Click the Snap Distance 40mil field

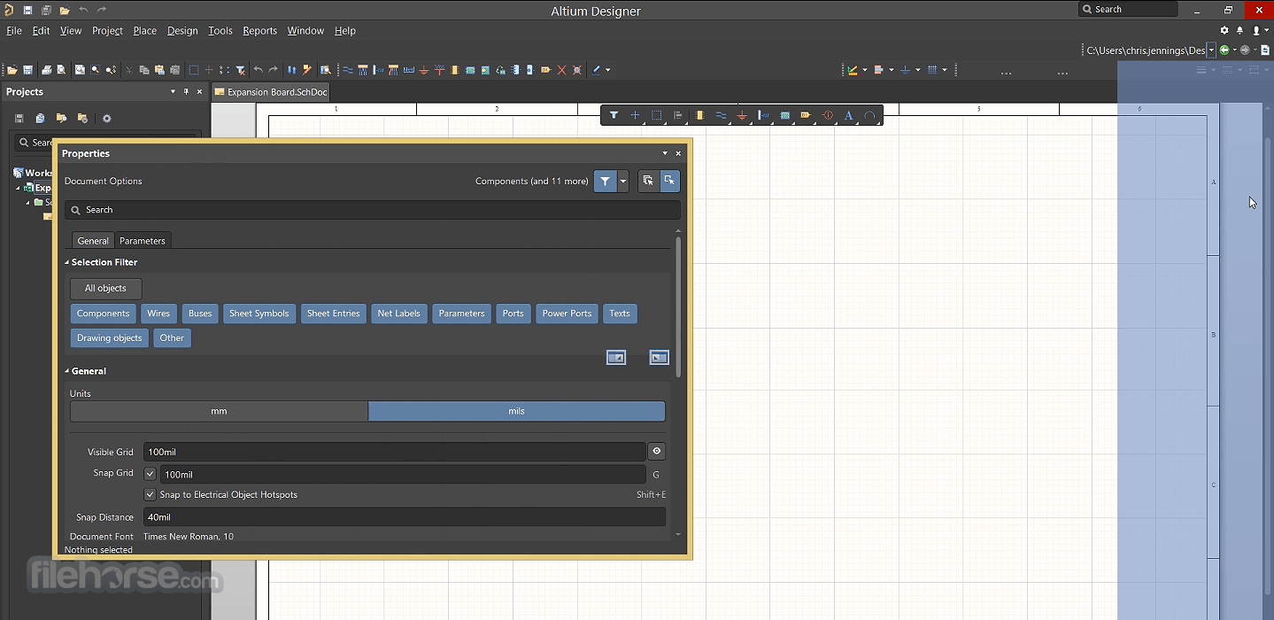point(405,517)
